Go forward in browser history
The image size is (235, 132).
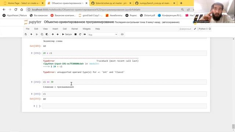point(10,10)
